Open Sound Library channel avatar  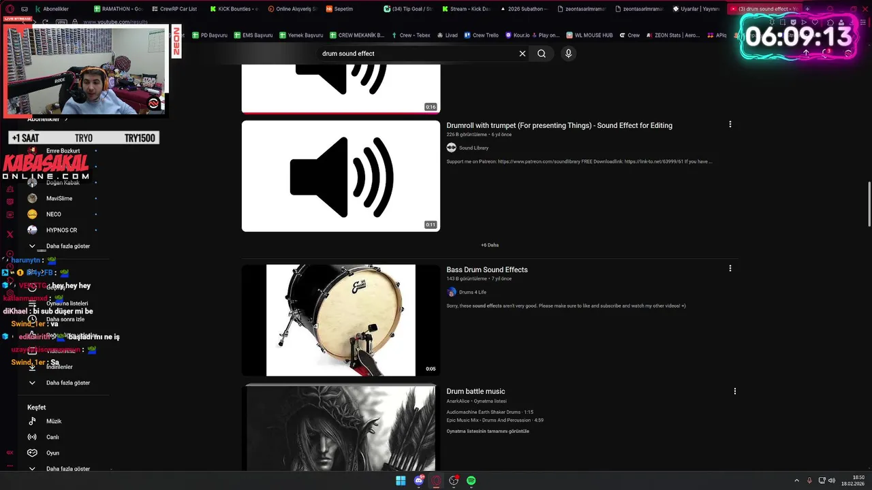click(451, 148)
